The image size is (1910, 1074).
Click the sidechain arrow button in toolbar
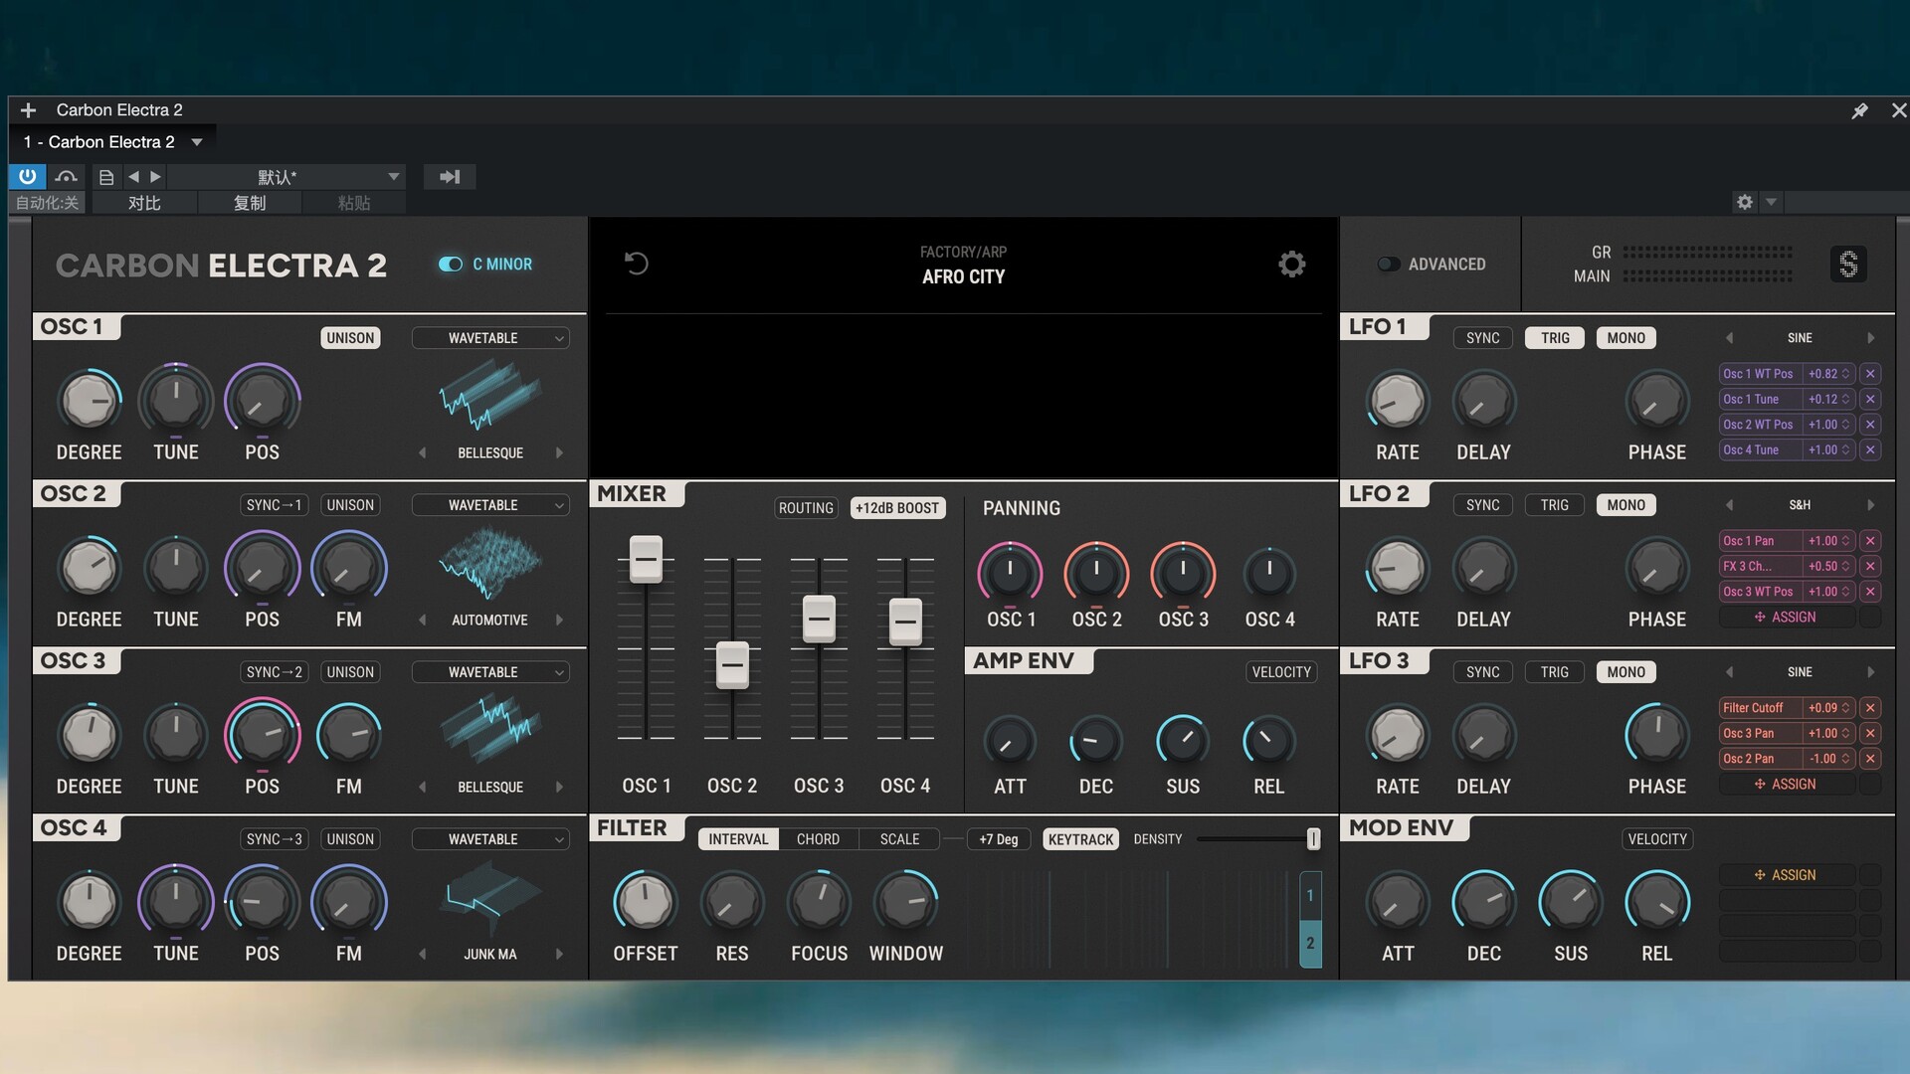450,177
